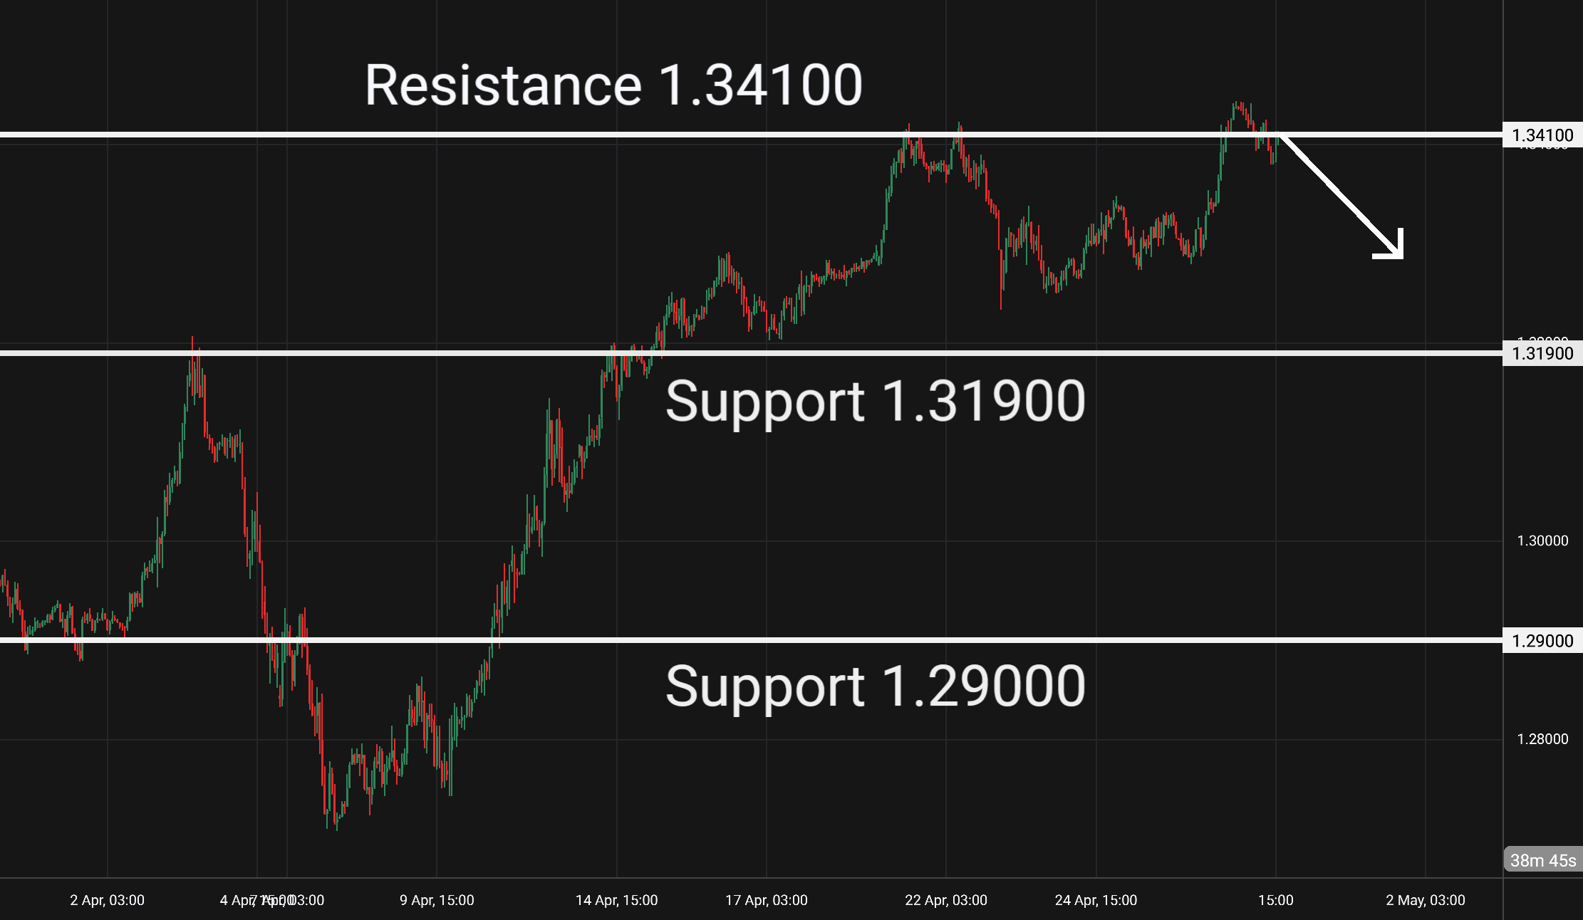
Task: Click the 2 Apr, 03:00 time label
Action: pos(108,900)
